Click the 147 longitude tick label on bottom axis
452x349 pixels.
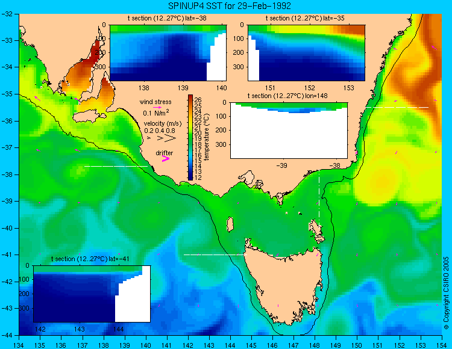[293, 345]
